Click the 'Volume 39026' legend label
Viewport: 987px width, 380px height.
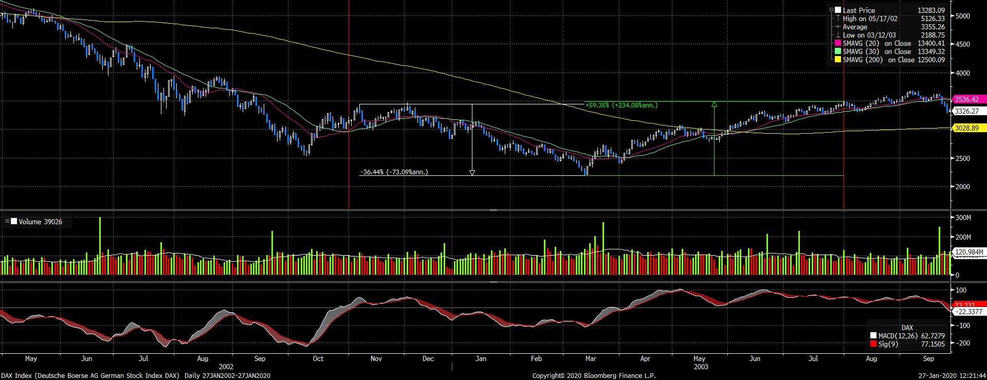point(41,222)
